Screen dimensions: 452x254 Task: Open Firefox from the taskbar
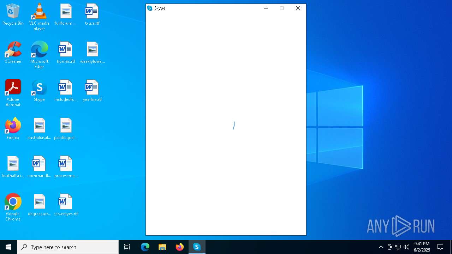point(180,247)
